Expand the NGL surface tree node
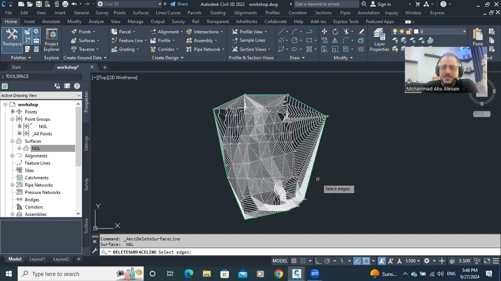The height and width of the screenshot is (281, 501). [x=20, y=148]
